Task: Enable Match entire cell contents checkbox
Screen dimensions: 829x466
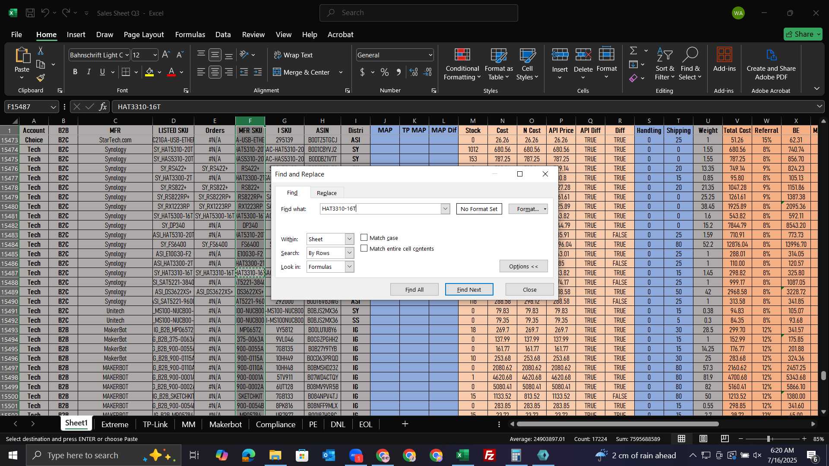Action: [x=364, y=249]
